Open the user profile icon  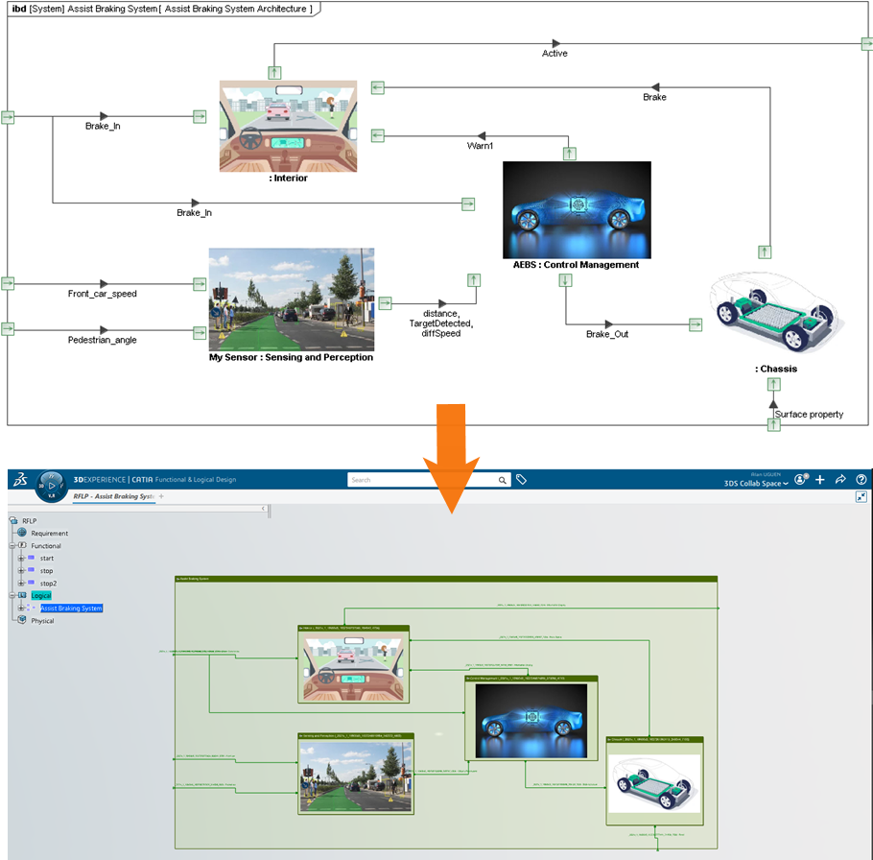801,479
